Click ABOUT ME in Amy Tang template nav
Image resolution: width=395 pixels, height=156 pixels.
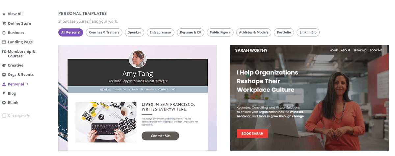(x=105, y=90)
